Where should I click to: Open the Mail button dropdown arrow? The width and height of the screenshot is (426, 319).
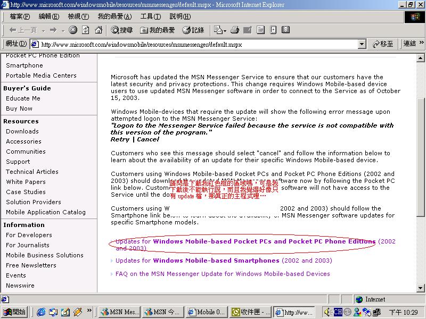click(x=225, y=31)
